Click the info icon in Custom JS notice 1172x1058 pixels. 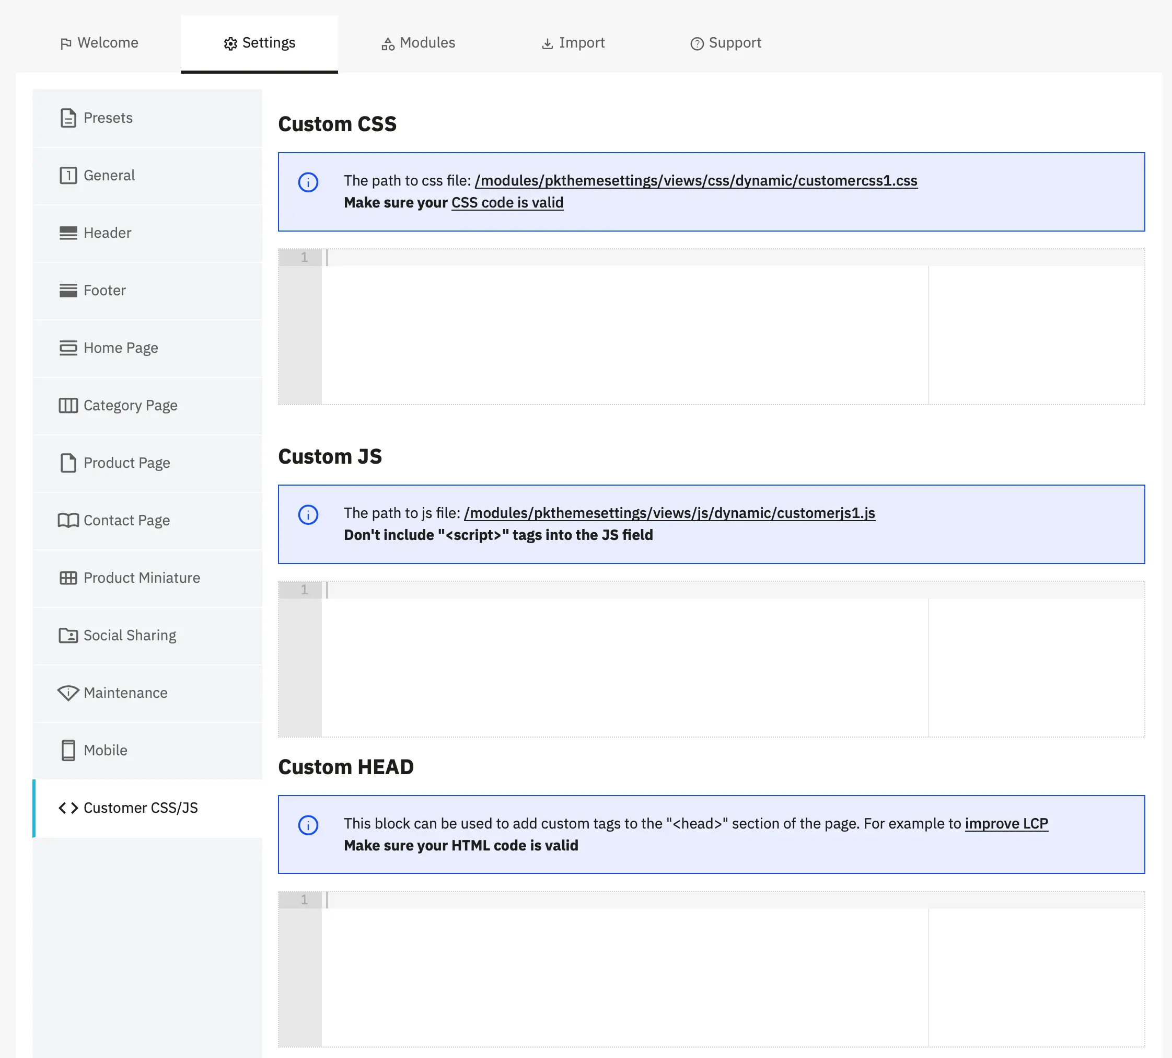(308, 515)
